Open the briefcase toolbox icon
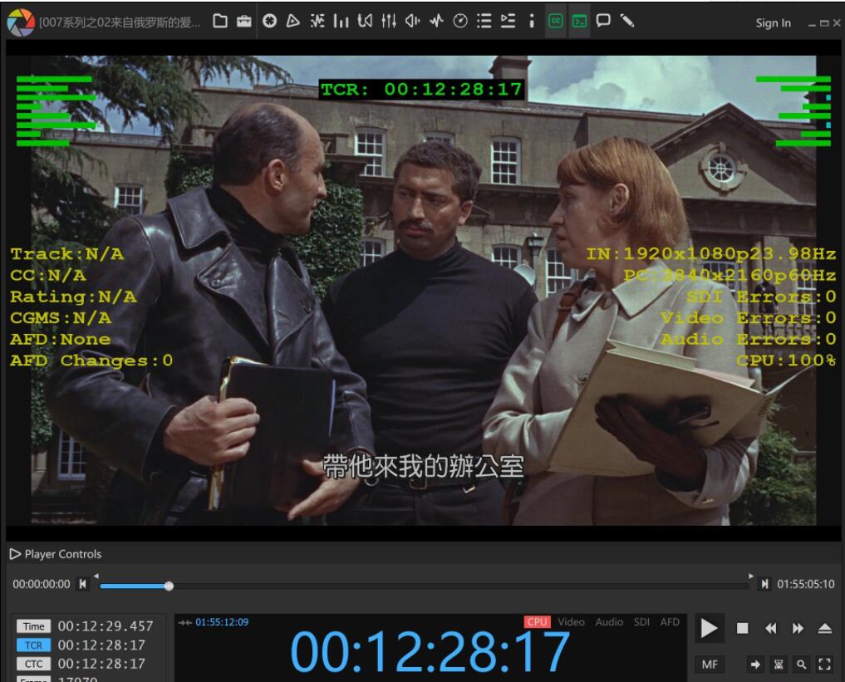Viewport: 845px width, 682px height. pos(244,21)
